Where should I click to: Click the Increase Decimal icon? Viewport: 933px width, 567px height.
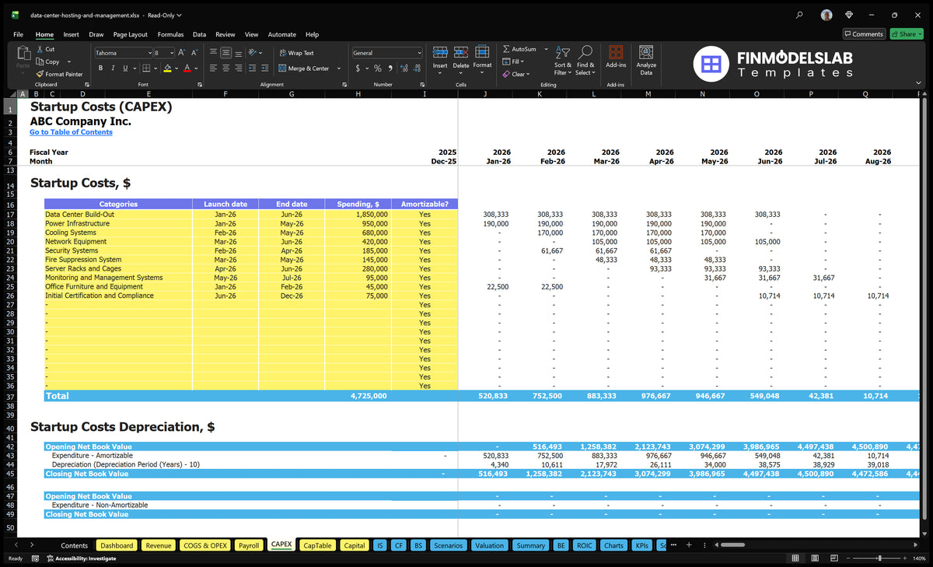[x=404, y=68]
